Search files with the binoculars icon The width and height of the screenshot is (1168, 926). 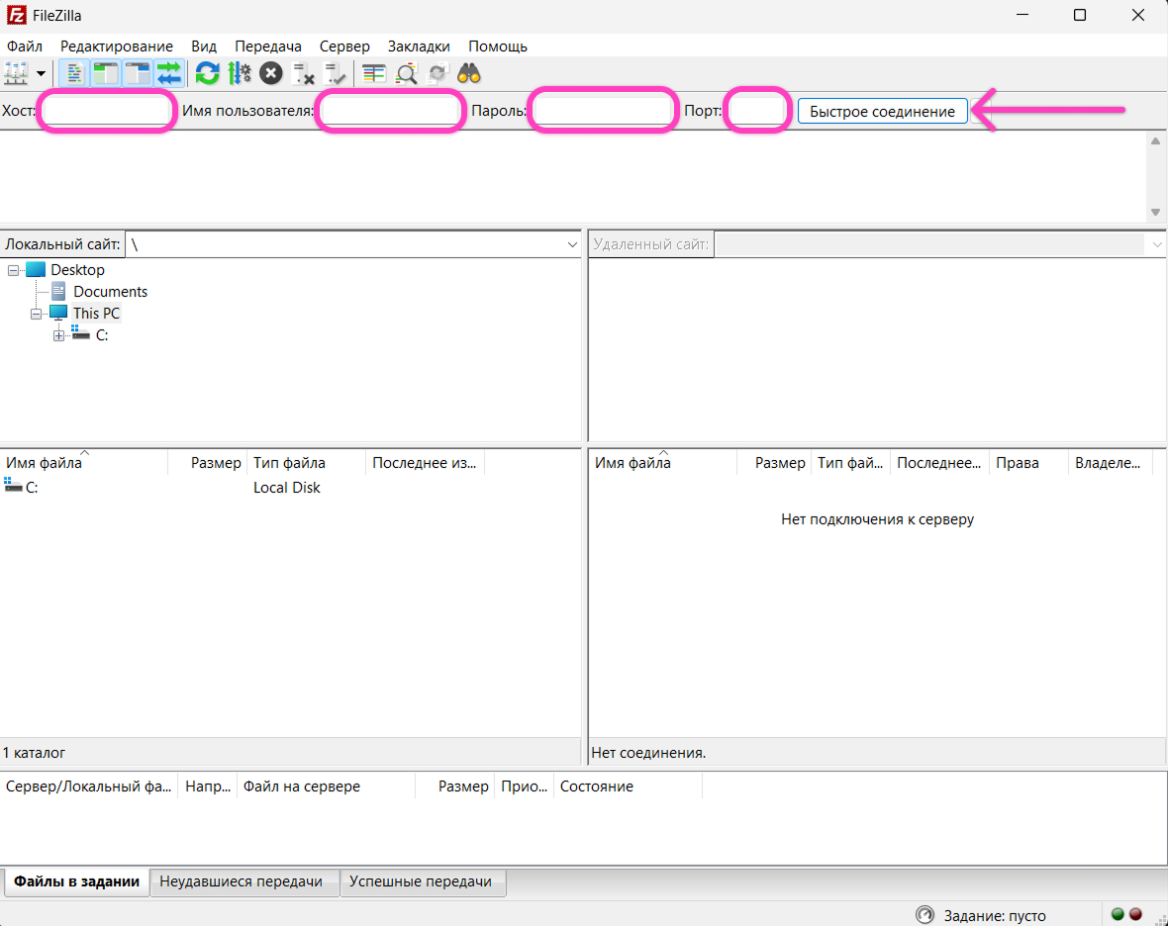click(469, 73)
